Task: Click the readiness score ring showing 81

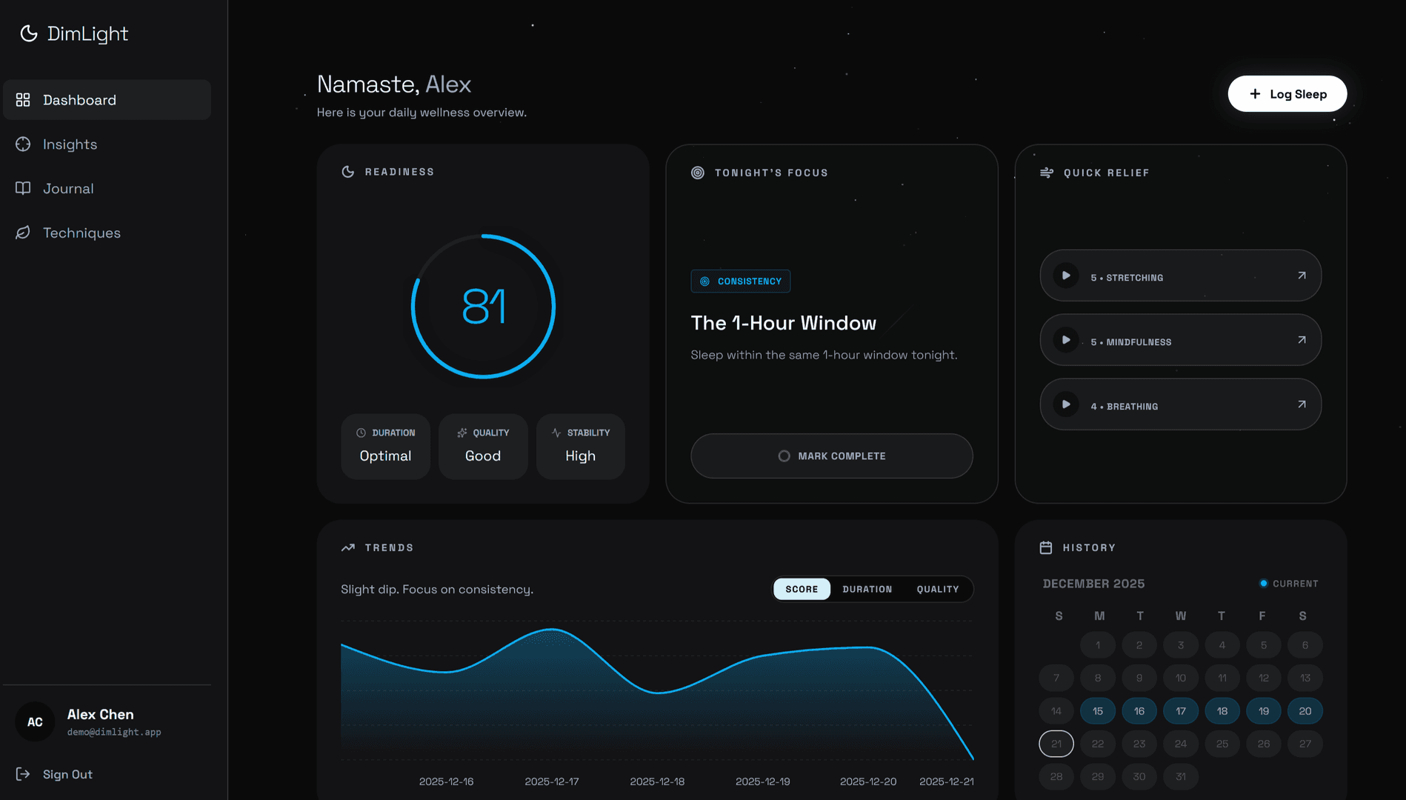Action: tap(483, 307)
